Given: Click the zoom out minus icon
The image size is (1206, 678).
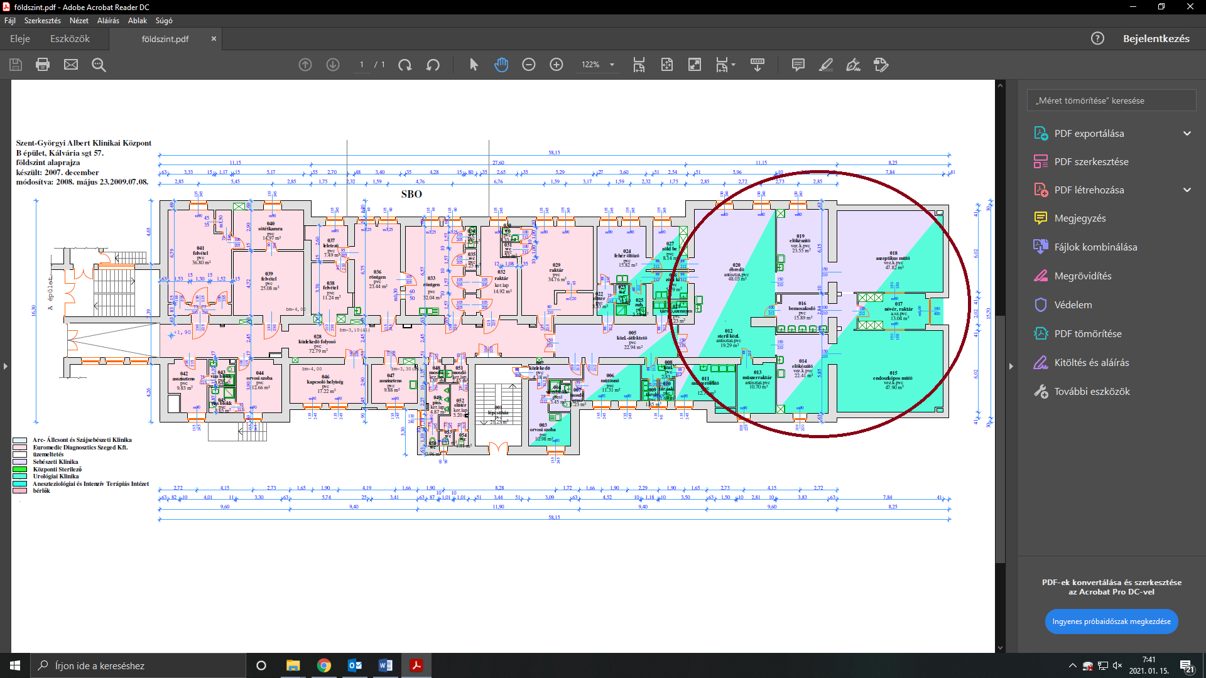Looking at the screenshot, I should click(529, 65).
